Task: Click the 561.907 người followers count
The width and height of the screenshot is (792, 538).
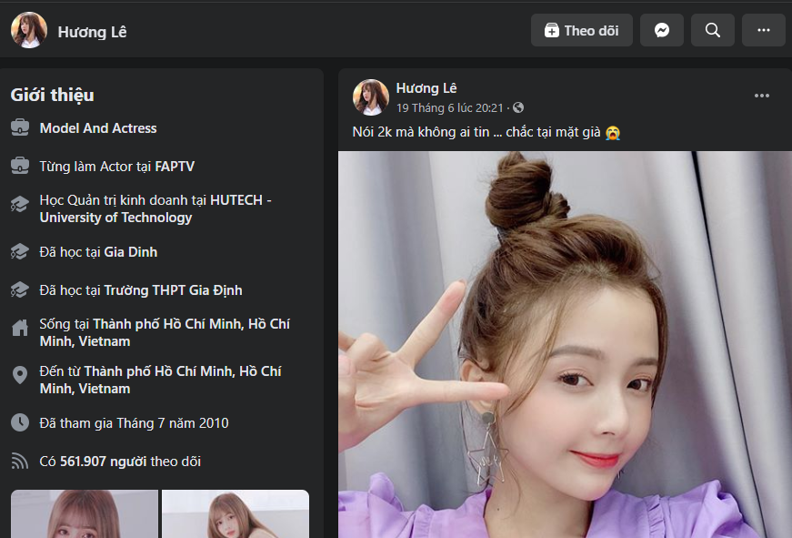Action: coord(103,462)
